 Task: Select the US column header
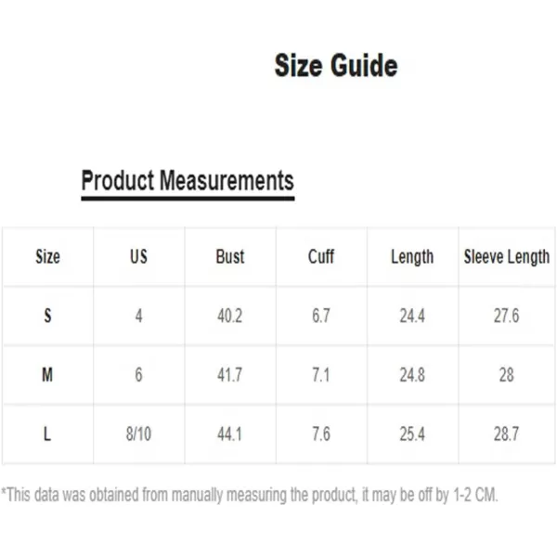[138, 257]
